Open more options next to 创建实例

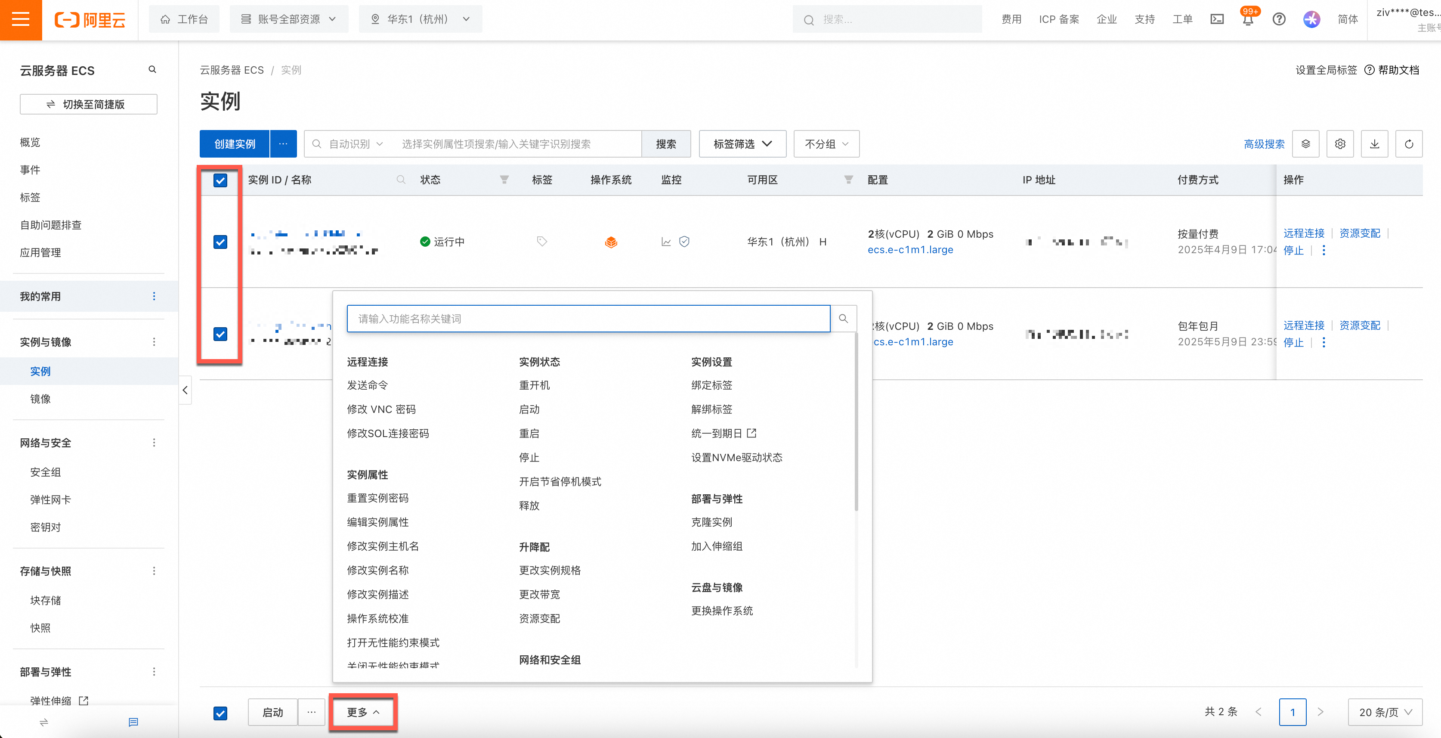pos(284,144)
